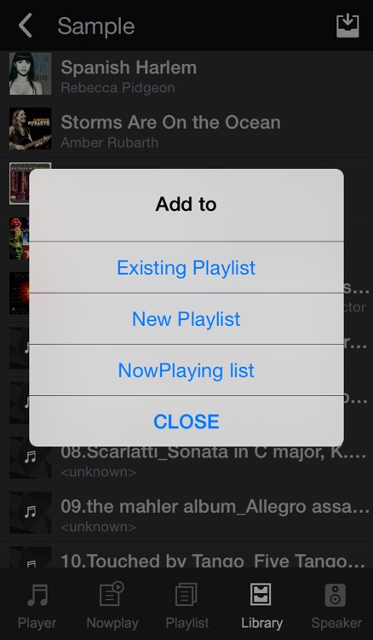Viewport: 373px width, 640px height.
Task: Select the Spanish Harlem track
Action: click(x=186, y=77)
